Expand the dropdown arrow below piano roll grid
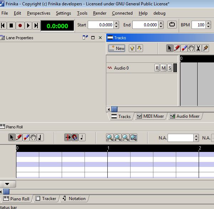 (x=7, y=184)
